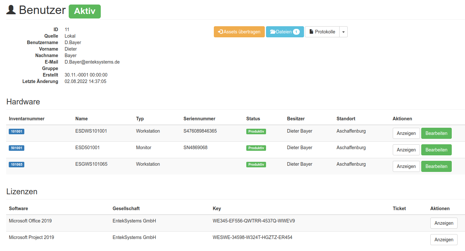This screenshot has height=251, width=465.
Task: Click the Assets übertragen button
Action: pos(239,32)
